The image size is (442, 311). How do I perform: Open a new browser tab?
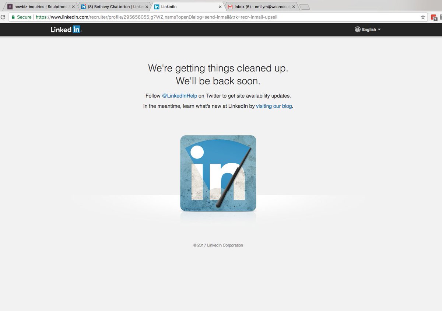(x=305, y=7)
